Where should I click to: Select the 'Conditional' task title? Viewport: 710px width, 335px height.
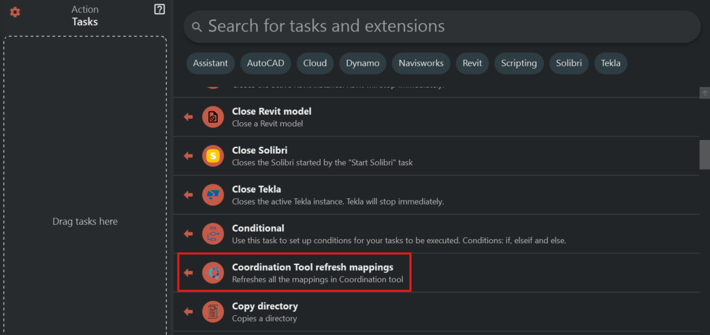point(258,228)
